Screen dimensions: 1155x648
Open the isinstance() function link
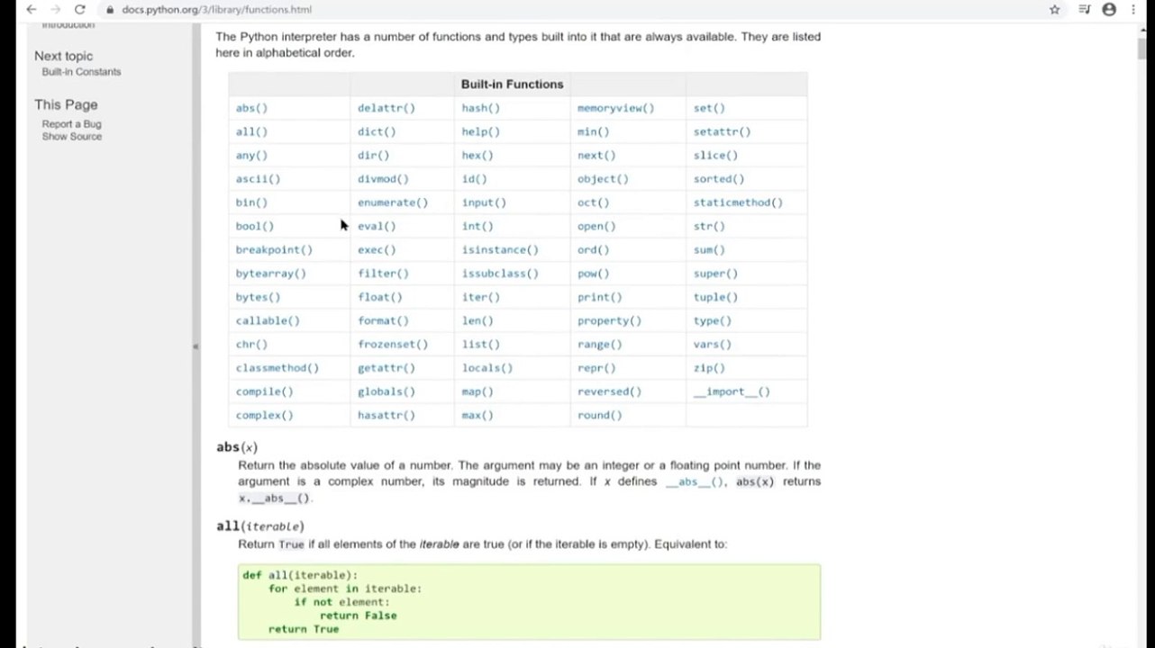(x=500, y=249)
